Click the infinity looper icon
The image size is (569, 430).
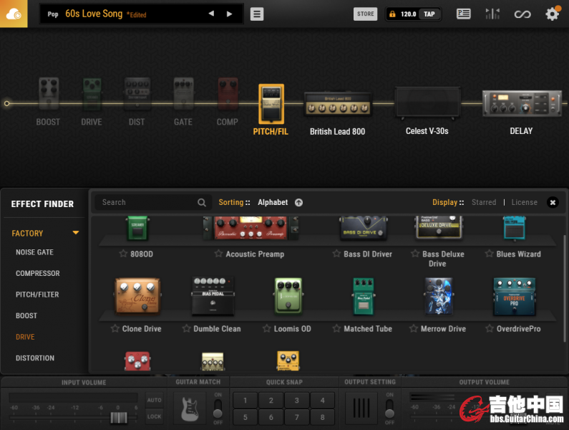pyautogui.click(x=523, y=14)
